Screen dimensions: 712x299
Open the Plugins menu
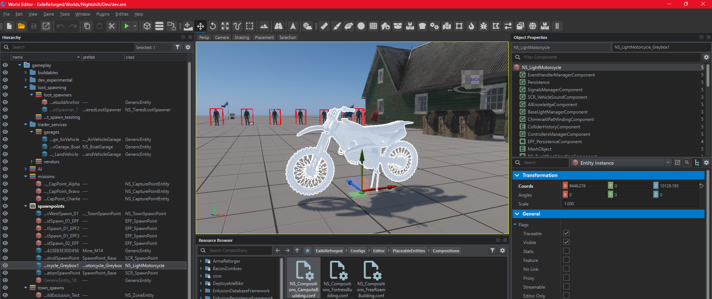point(103,14)
